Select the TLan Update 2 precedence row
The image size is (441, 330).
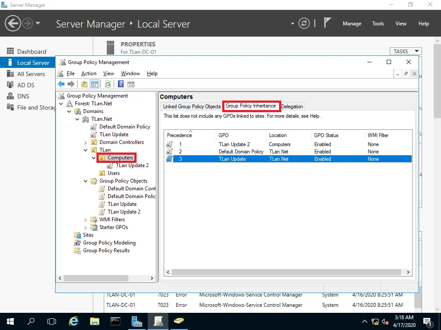234,144
